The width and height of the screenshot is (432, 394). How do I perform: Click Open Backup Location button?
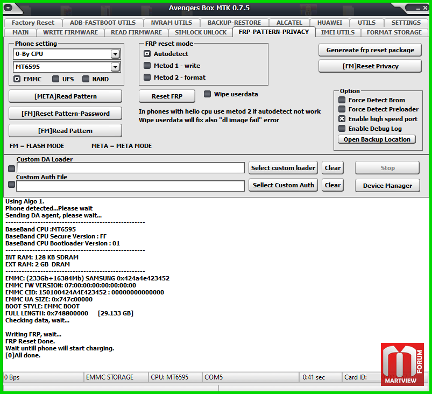click(x=377, y=139)
